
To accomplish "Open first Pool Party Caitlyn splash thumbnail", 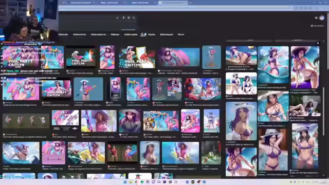I will [21, 57].
